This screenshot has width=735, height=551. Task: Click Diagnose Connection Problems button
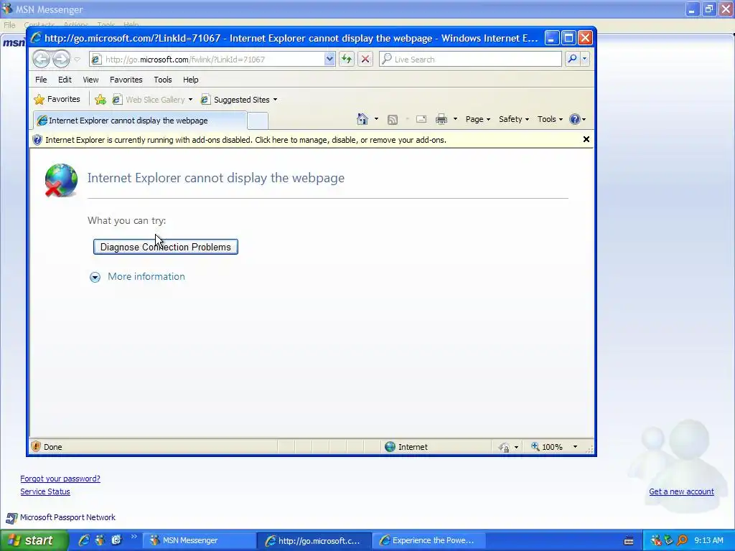pyautogui.click(x=166, y=247)
